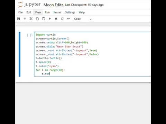
Task: Click the attributes "-topmost",True line
Action: 66,50
